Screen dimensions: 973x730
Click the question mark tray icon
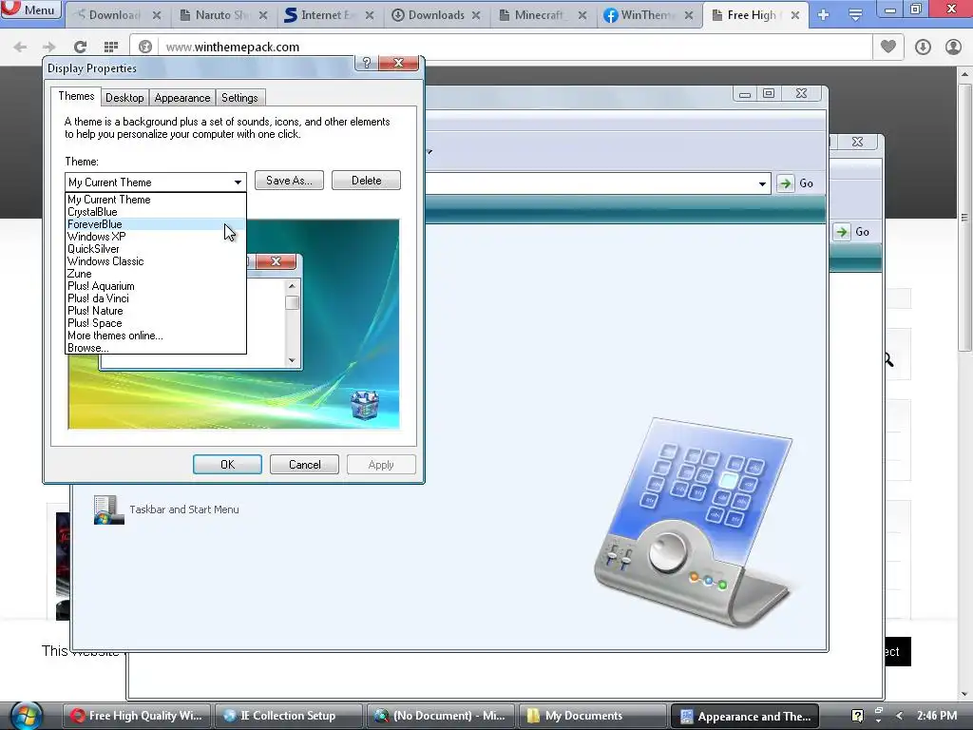[x=857, y=717]
